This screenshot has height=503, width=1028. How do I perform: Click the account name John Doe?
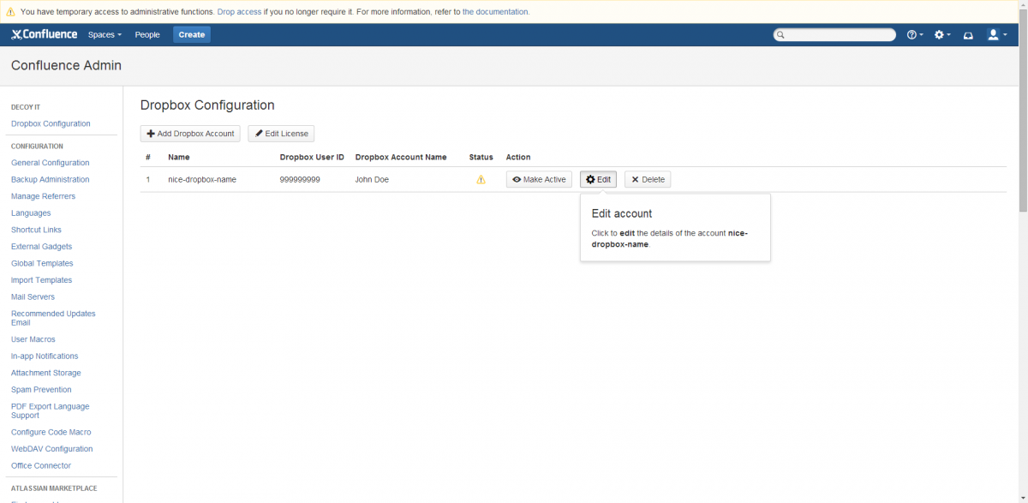372,180
